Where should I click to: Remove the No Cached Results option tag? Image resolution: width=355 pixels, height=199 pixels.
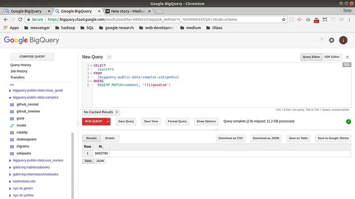pos(117,112)
